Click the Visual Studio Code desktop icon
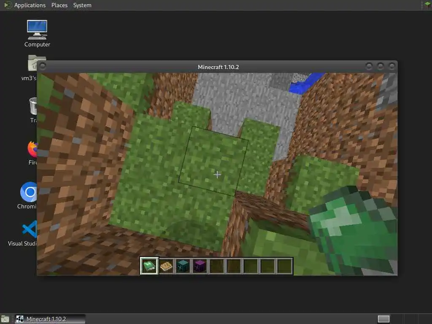The width and height of the screenshot is (432, 324). (x=30, y=229)
